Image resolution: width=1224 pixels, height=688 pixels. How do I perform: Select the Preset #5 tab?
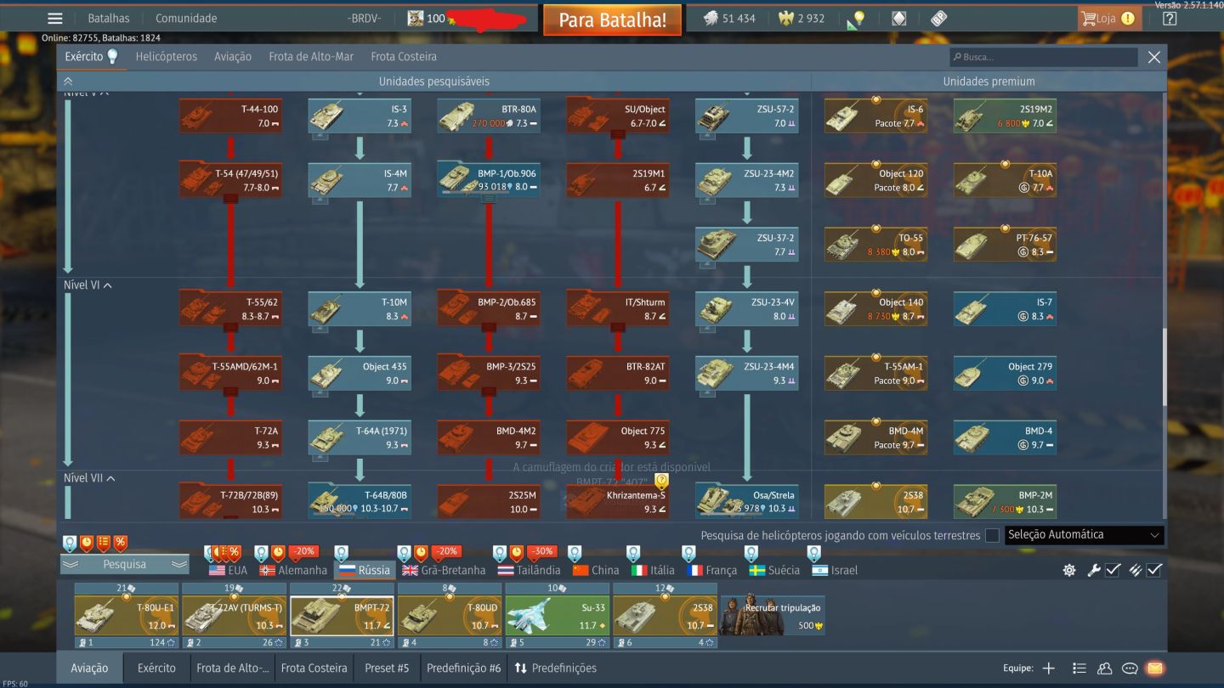coord(387,668)
